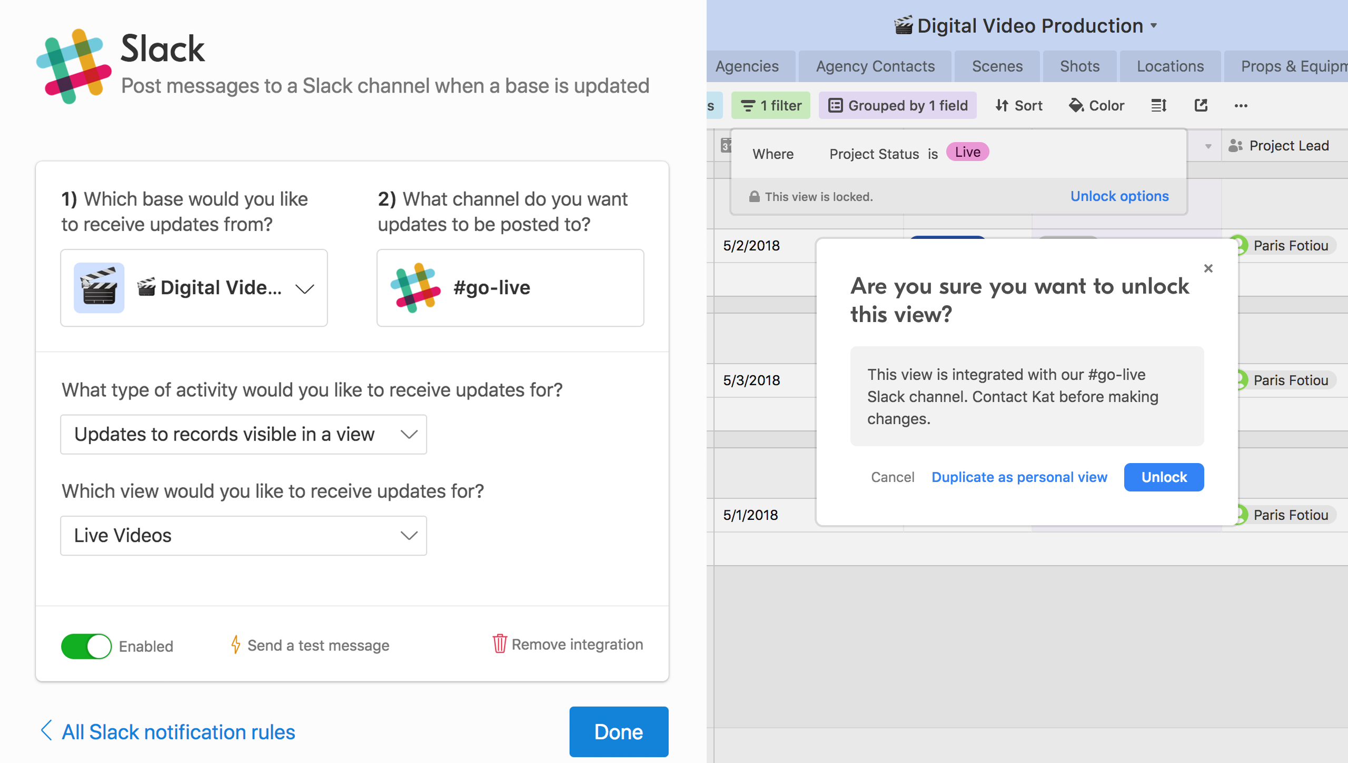The width and height of the screenshot is (1348, 763).
Task: Click the Unlock options link
Action: [x=1119, y=196]
